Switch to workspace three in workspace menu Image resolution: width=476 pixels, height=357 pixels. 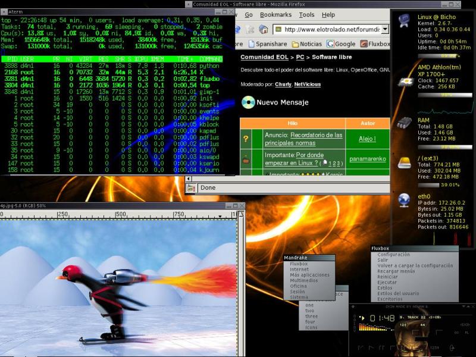pos(324,317)
